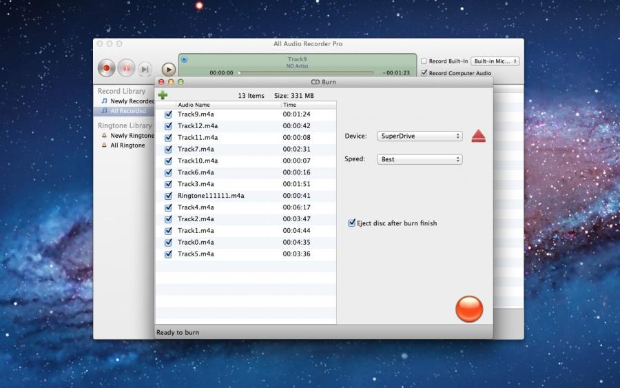This screenshot has height=388, width=620.
Task: Click bell icon beside Newly Ringtone
Action: point(105,135)
